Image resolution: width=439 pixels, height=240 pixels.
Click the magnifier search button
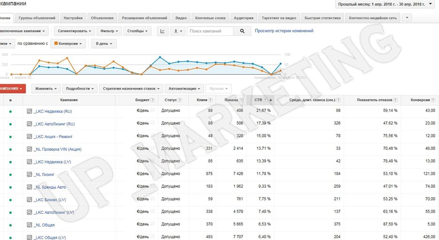(242, 31)
